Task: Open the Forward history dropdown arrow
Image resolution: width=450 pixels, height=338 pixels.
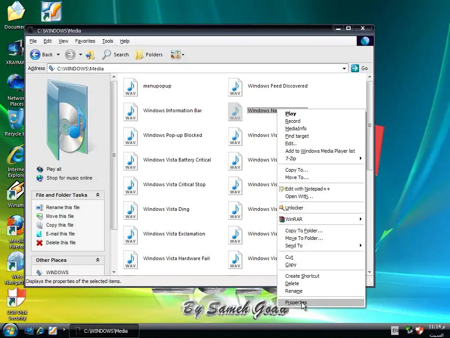Action: pos(80,55)
